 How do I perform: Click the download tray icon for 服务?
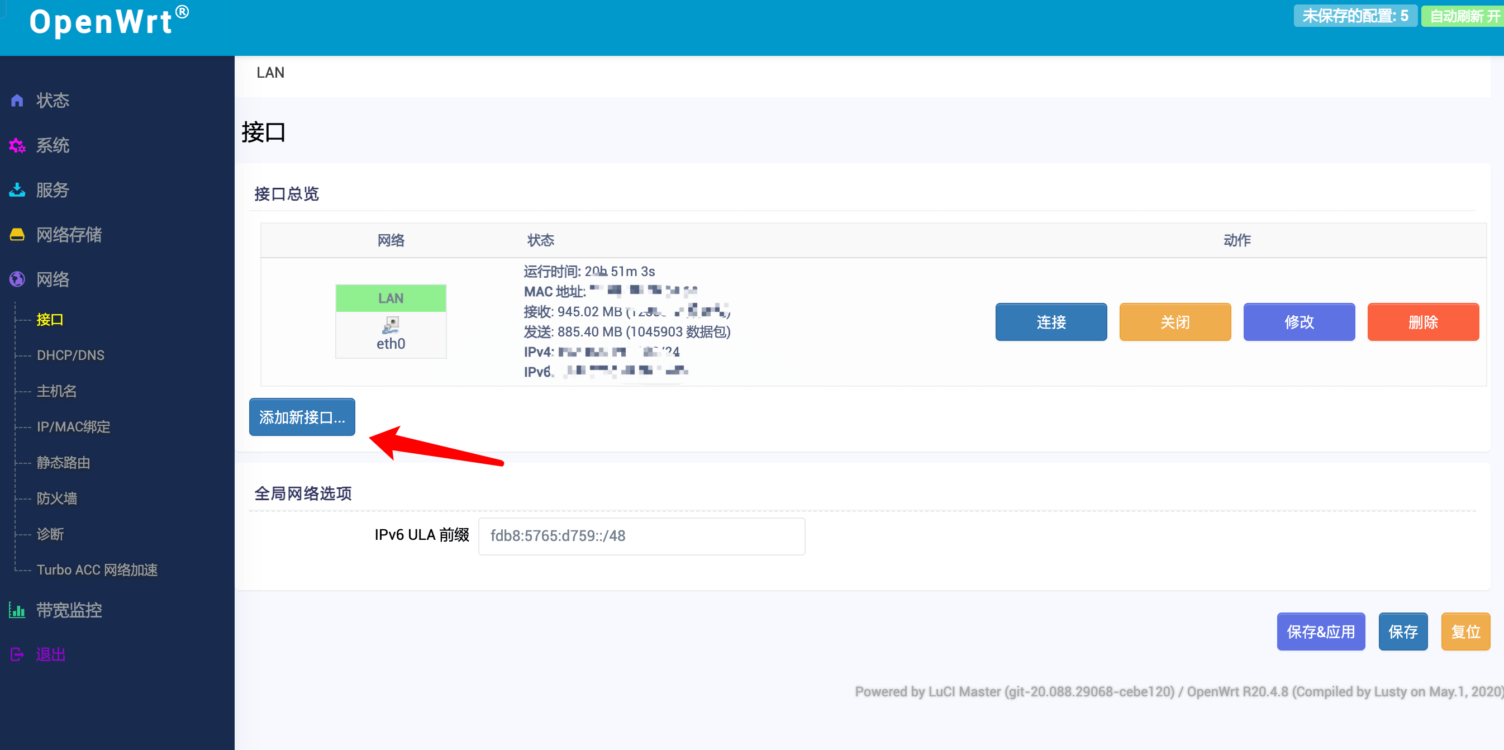(x=17, y=190)
